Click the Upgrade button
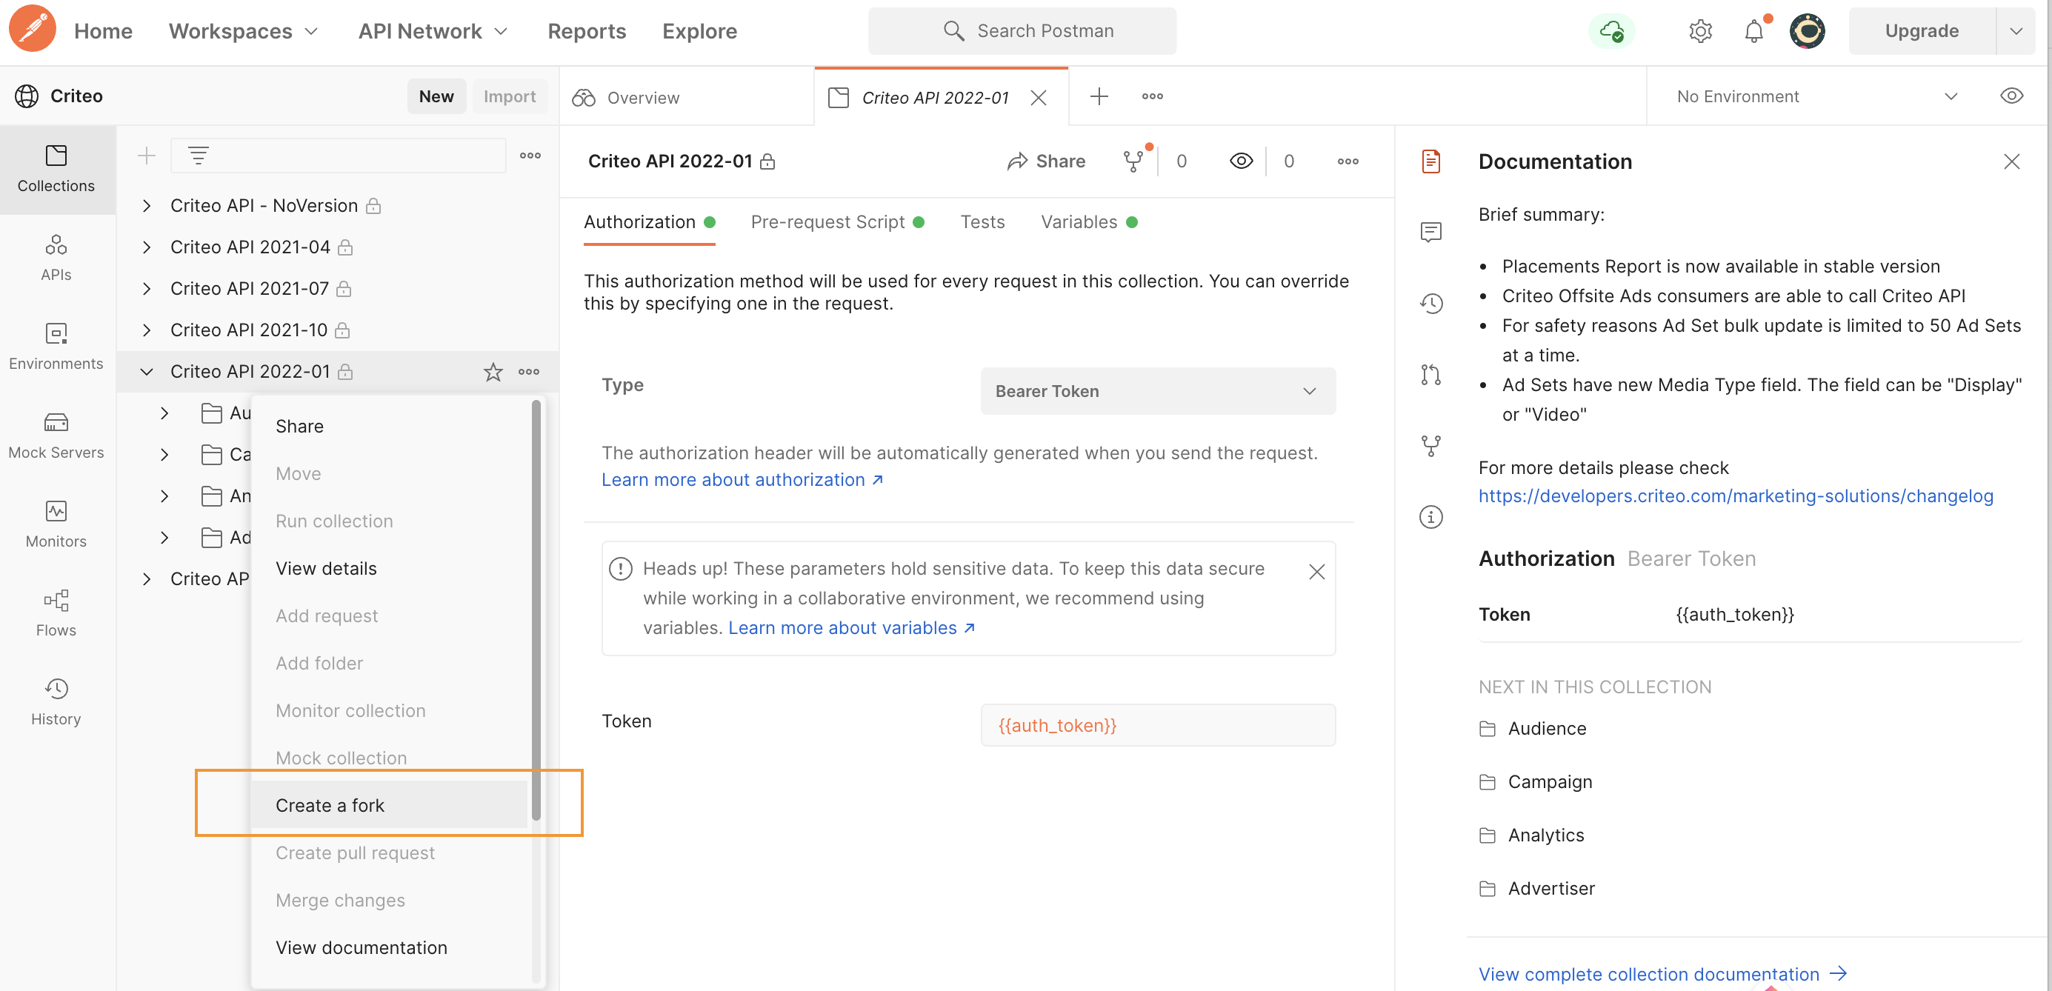This screenshot has width=2052, height=991. tap(1921, 31)
